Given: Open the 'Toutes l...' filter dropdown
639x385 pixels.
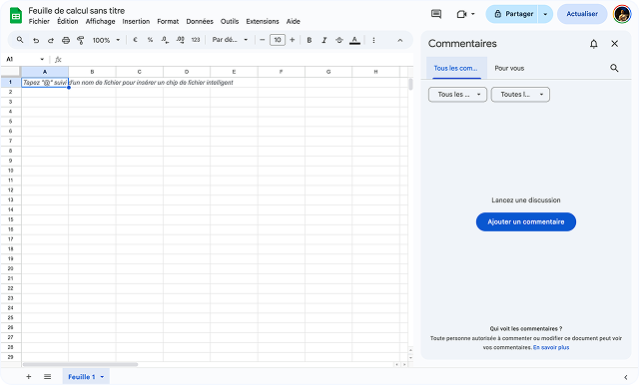Looking at the screenshot, I should pos(520,95).
